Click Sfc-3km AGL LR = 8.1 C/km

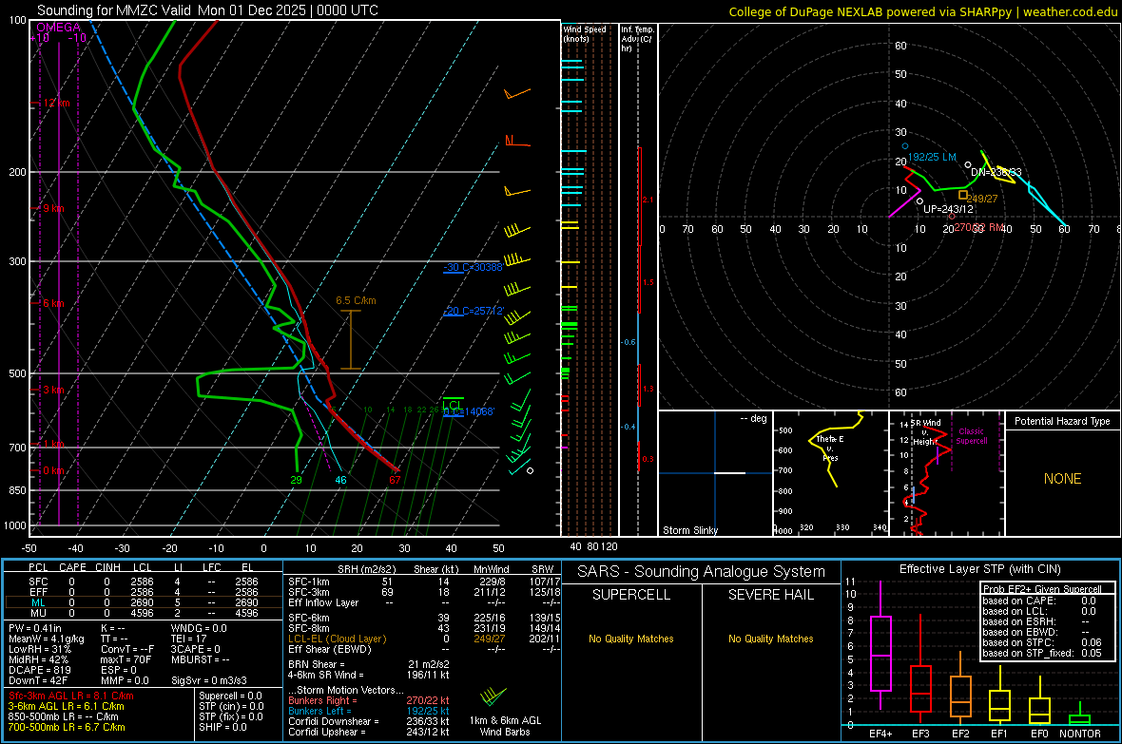71,696
